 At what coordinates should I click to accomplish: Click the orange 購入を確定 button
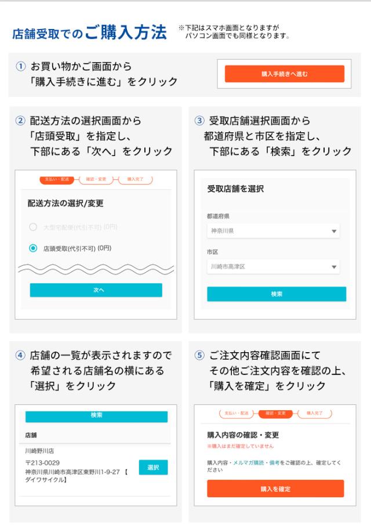point(275,488)
